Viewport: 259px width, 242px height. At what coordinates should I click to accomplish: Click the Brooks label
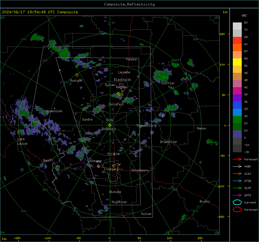pos(205,201)
